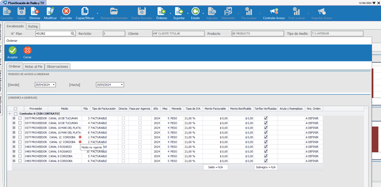Image resolution: width=381 pixels, height=187 pixels.
Task: Click the Consultar toolbar icon
Action: (7, 11)
